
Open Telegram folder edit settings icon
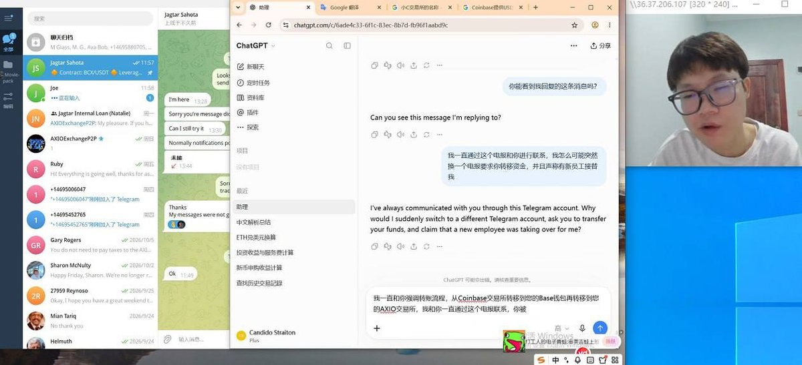coord(9,99)
